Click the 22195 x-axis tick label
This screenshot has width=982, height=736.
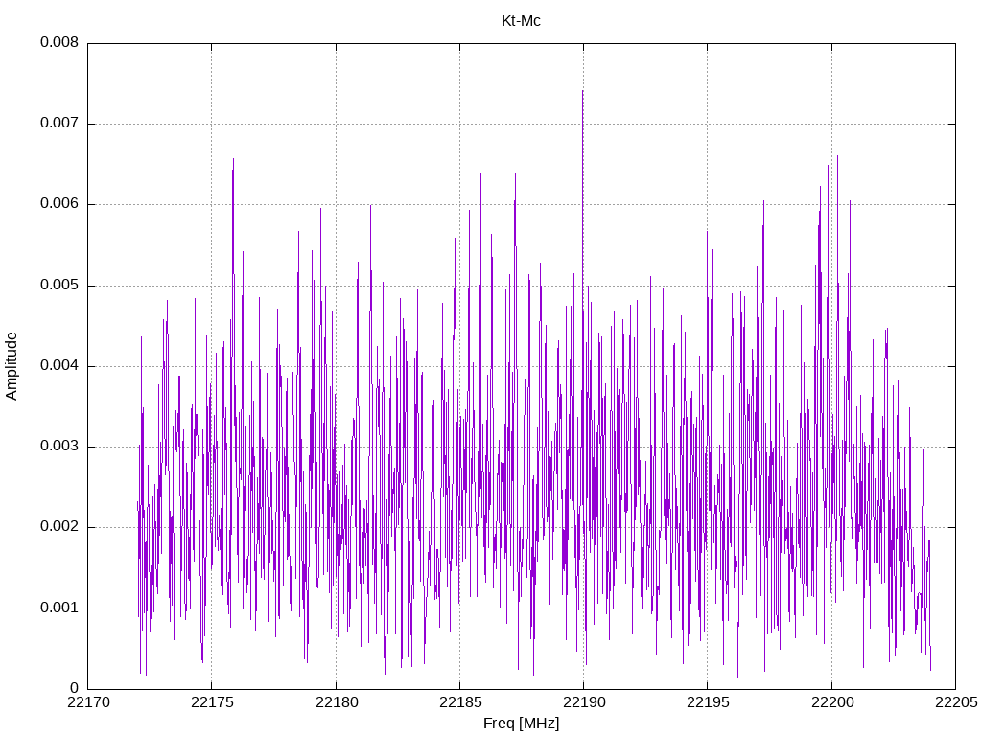click(708, 702)
